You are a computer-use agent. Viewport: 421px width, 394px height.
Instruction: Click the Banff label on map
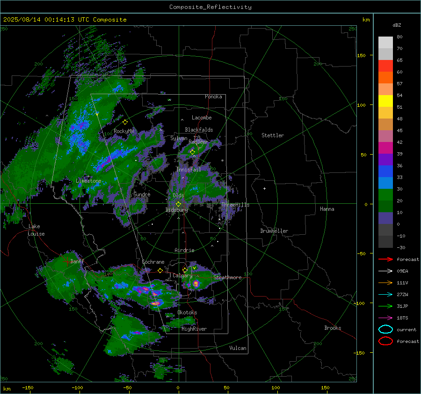pos(77,261)
